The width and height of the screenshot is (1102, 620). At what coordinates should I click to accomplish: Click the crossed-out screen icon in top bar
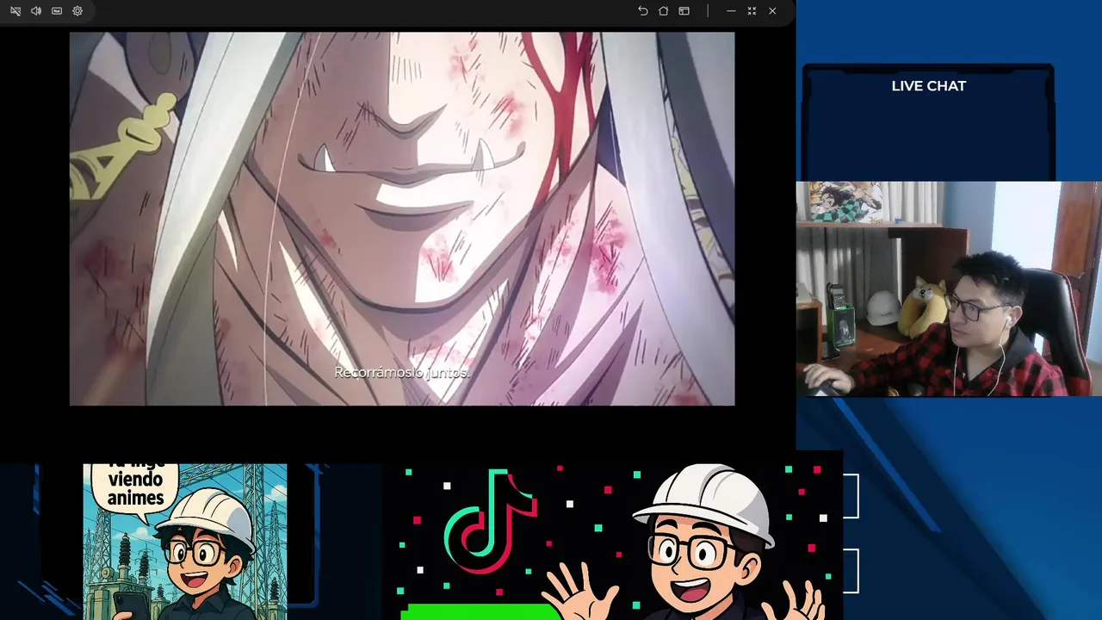15,11
